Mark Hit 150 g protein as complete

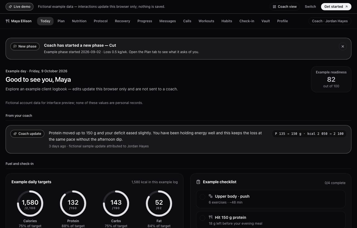point(202,218)
